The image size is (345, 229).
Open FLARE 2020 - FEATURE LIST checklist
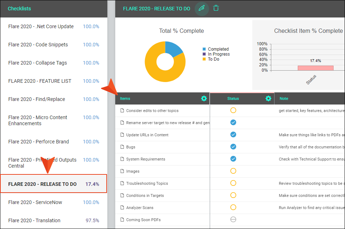(x=54, y=81)
